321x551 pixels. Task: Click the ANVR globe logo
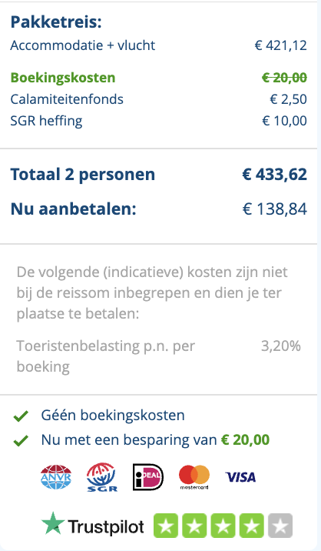point(56,477)
